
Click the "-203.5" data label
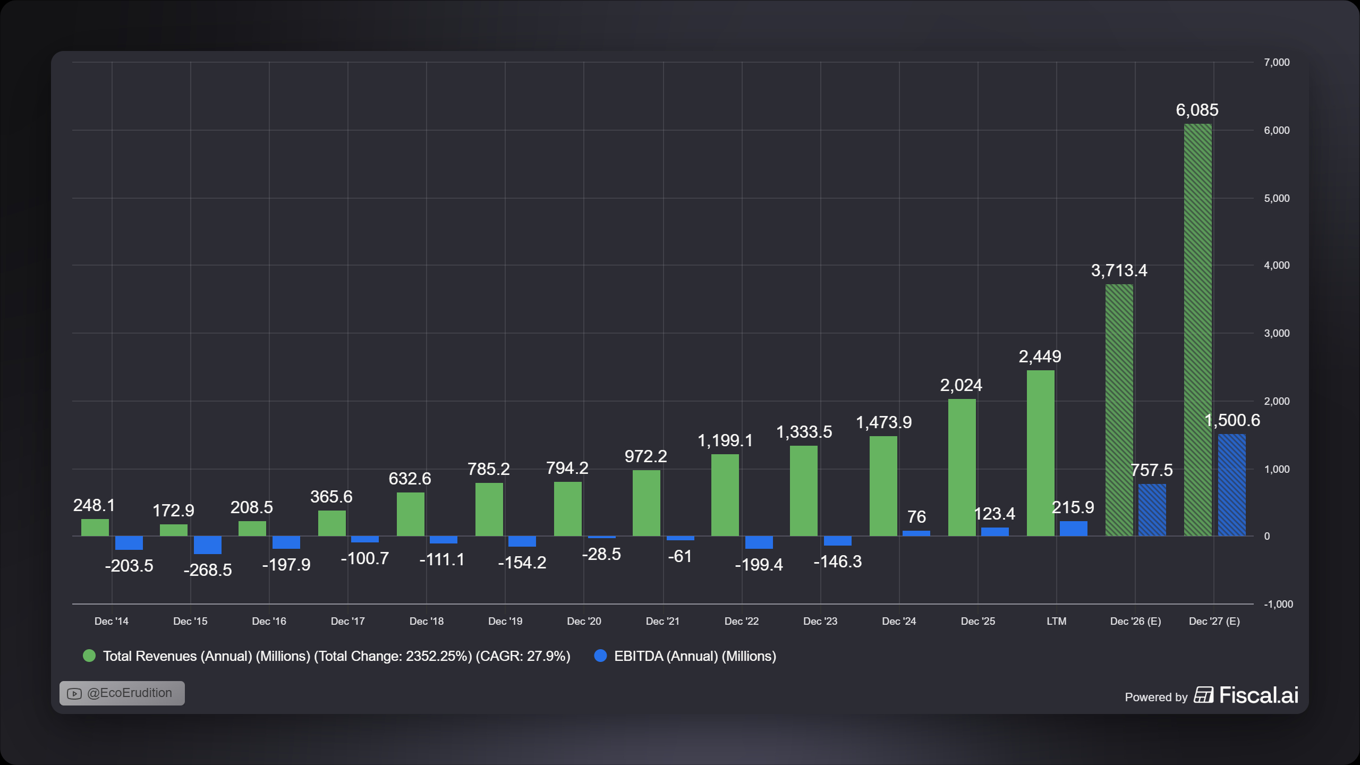click(x=129, y=566)
